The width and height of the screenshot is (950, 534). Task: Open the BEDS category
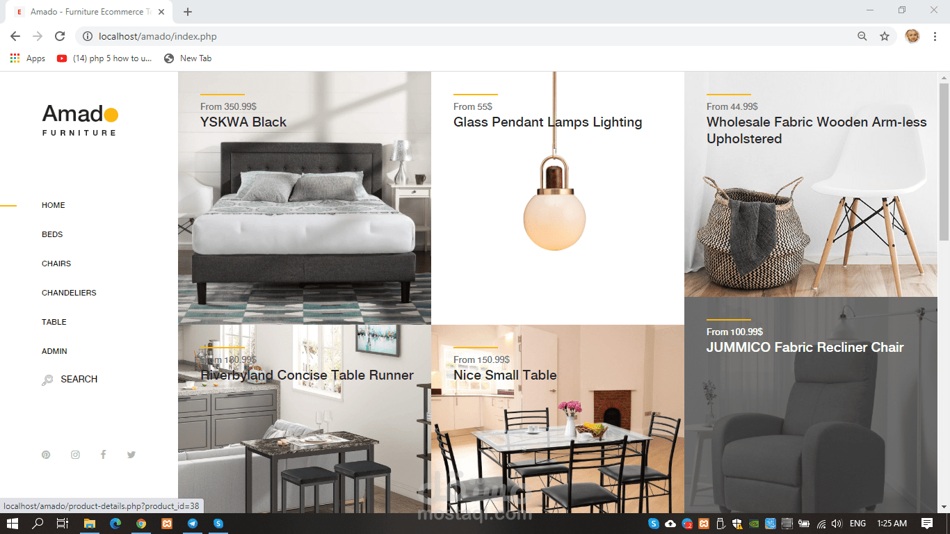click(x=52, y=234)
